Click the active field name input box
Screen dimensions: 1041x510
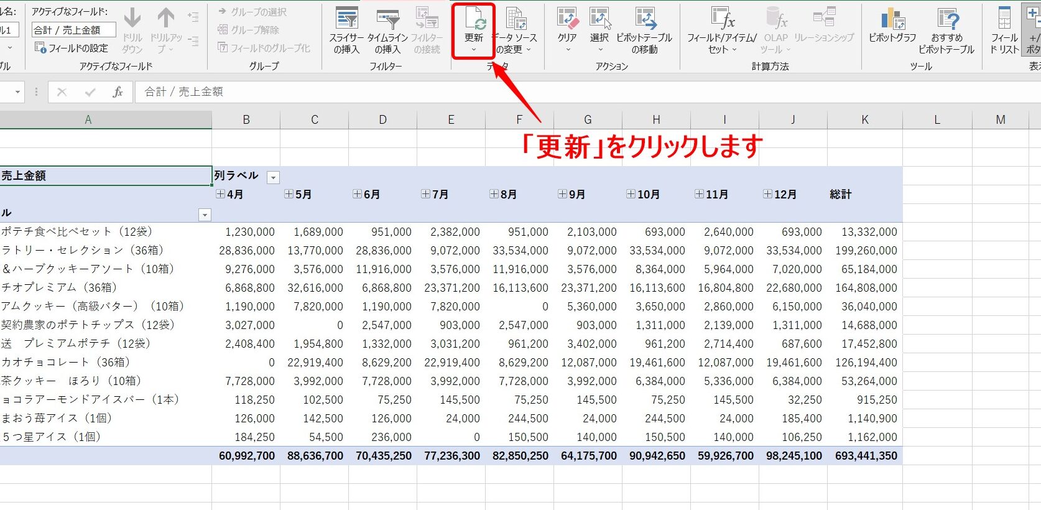[x=73, y=30]
